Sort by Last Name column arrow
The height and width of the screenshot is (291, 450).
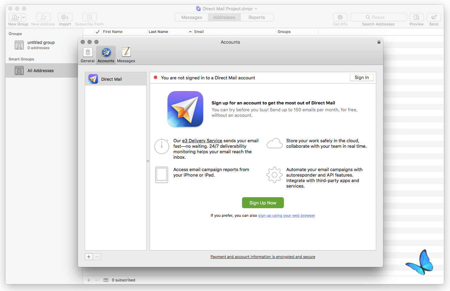pos(191,32)
